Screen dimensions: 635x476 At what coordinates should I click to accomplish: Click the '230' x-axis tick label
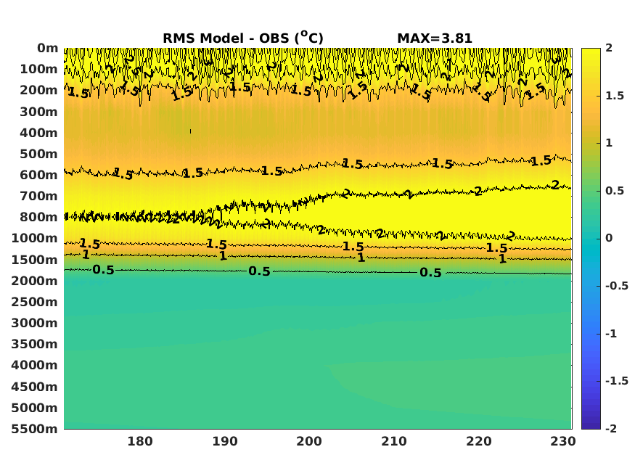(563, 440)
